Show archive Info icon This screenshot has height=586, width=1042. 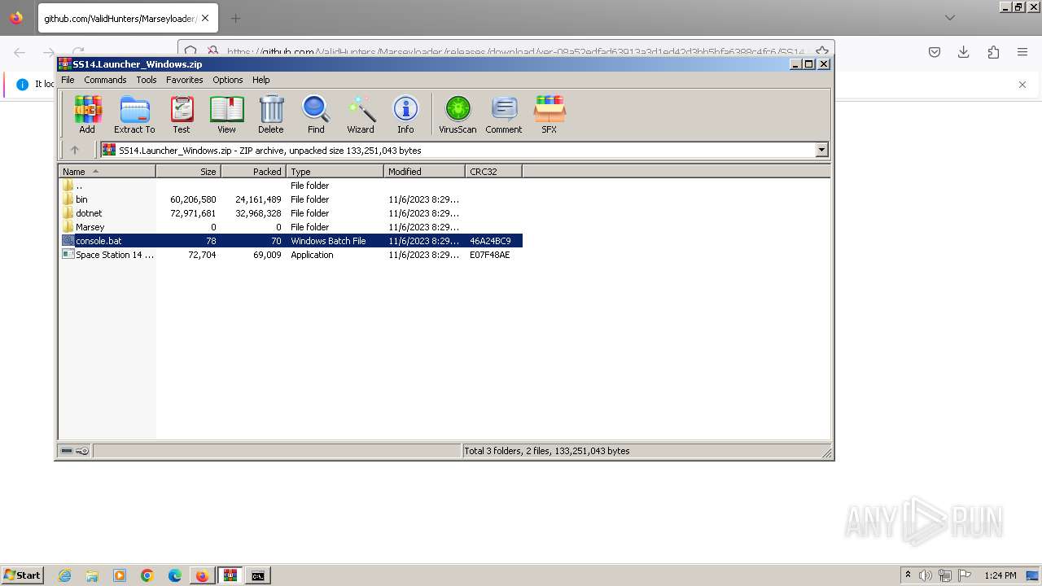point(405,114)
